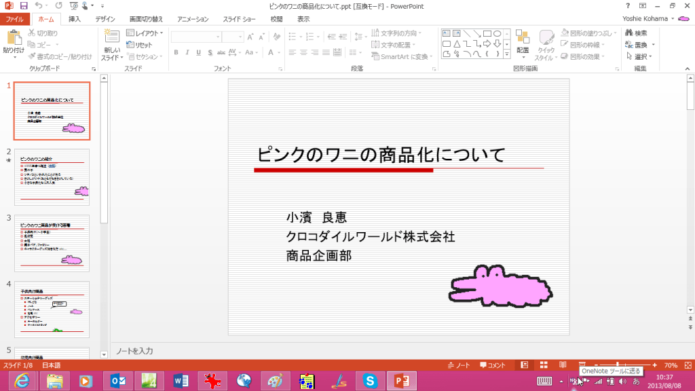Click the リセット (Reset) button
Viewport: 695px width, 391px height.
pos(140,45)
